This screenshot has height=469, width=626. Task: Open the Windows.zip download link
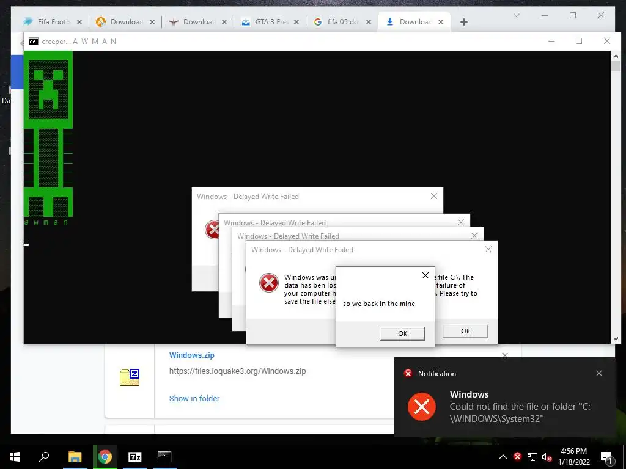(191, 355)
